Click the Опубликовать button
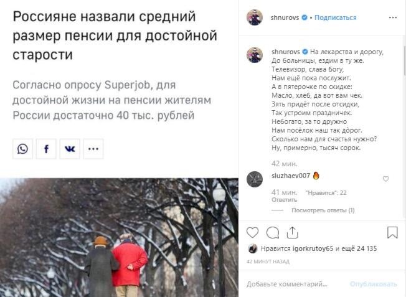The height and width of the screenshot is (297, 406). pos(373,284)
